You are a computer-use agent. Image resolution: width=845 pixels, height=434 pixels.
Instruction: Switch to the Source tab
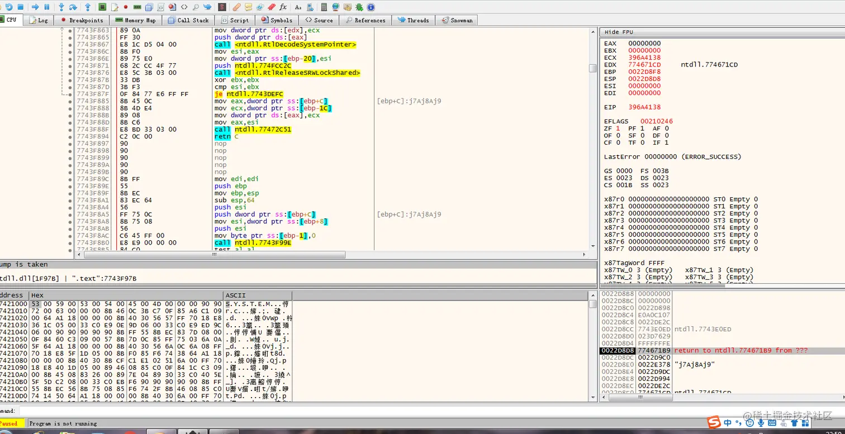(319, 20)
